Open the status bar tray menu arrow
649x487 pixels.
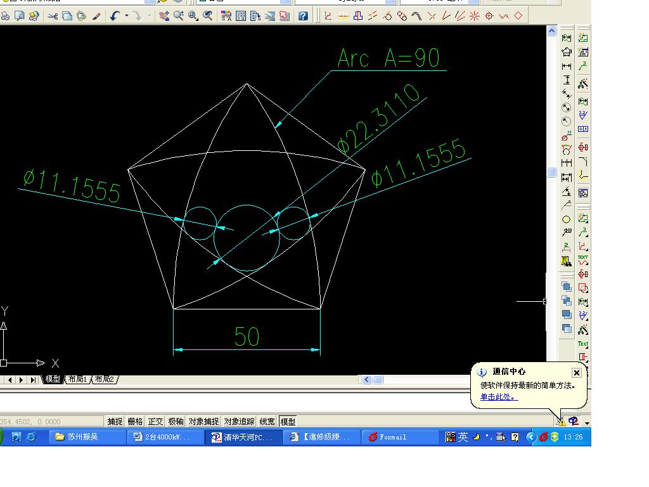587,423
